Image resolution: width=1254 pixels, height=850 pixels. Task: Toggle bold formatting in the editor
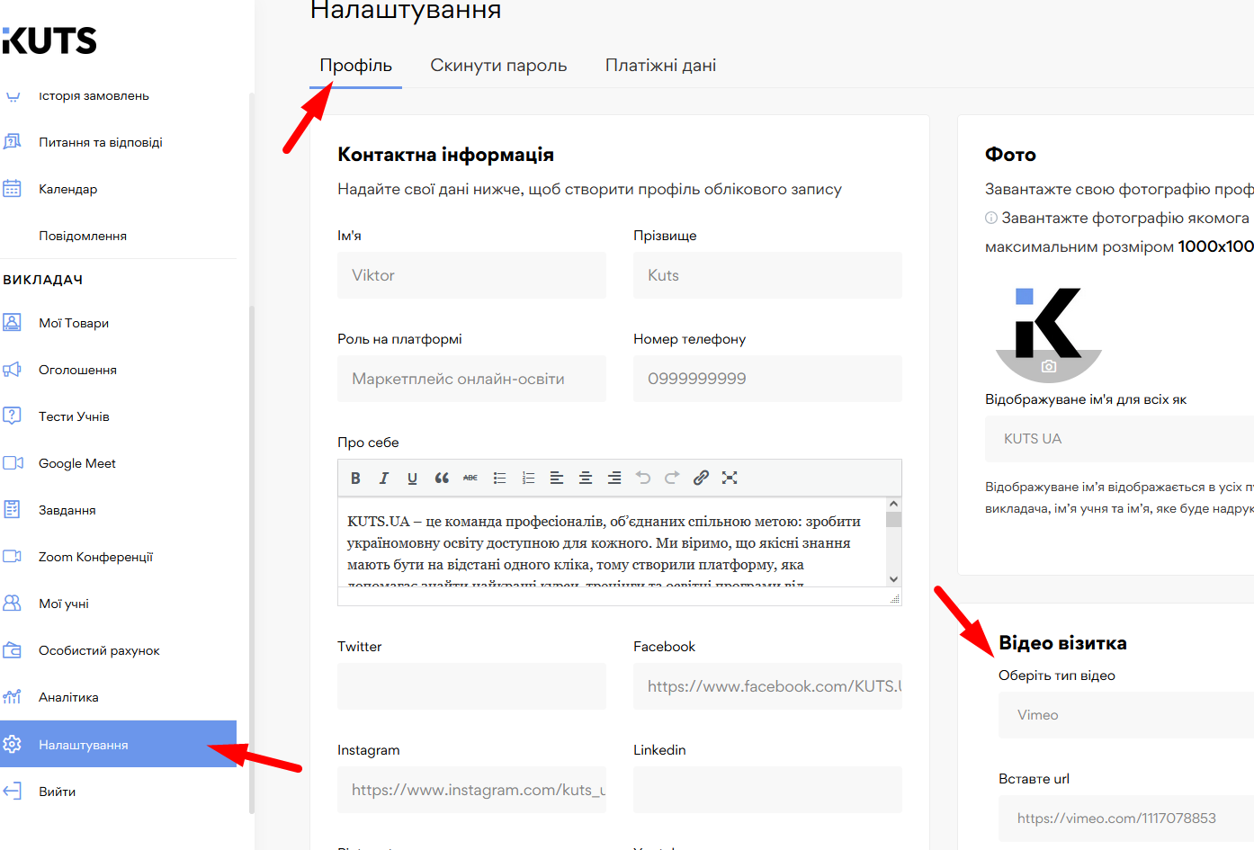pos(355,479)
